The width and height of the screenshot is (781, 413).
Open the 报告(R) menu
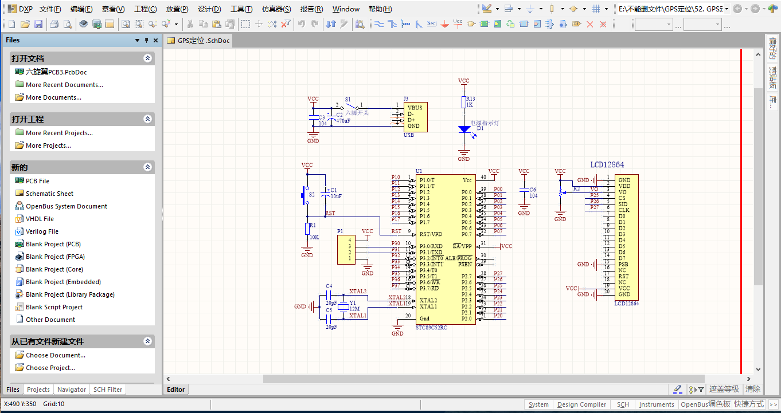coord(311,9)
